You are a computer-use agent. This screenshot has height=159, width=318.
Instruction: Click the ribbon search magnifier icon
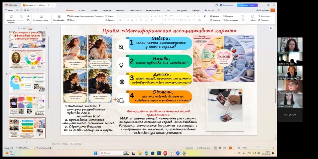(x=219, y=10)
